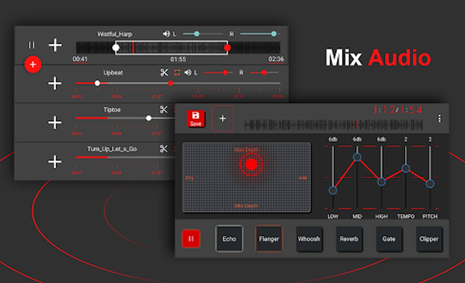465x283 pixels.
Task: Click the scissors icon on Tiptoe track
Action: pyautogui.click(x=164, y=110)
